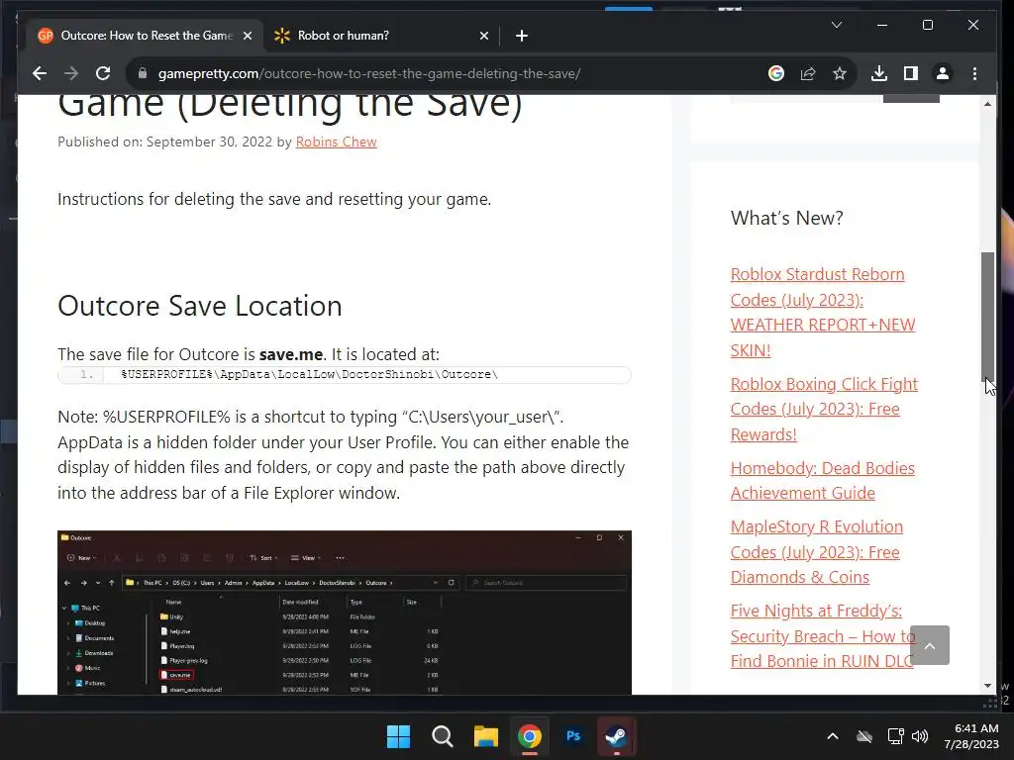
Task: Close the Robot or human tab
Action: pyautogui.click(x=483, y=36)
